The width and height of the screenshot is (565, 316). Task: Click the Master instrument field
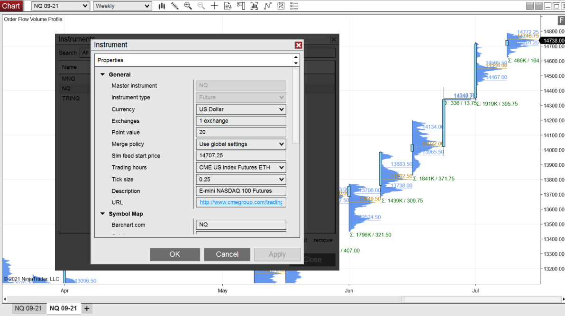pyautogui.click(x=241, y=85)
